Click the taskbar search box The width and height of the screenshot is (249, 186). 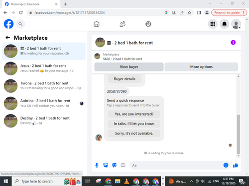coord(47,181)
